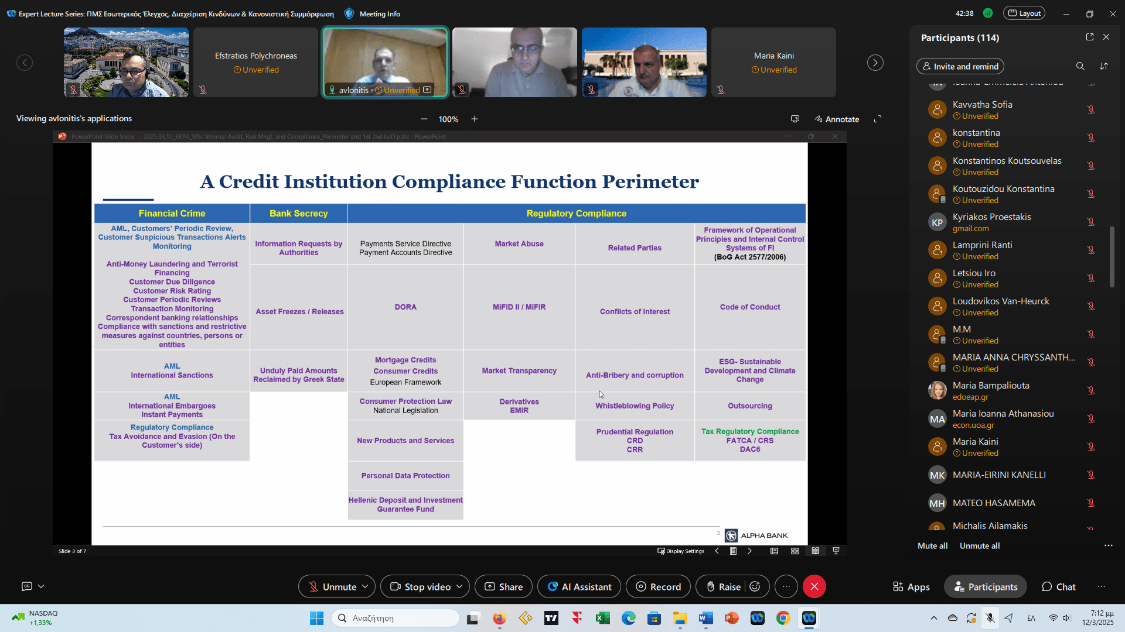Open closed captions icon

pyautogui.click(x=27, y=586)
